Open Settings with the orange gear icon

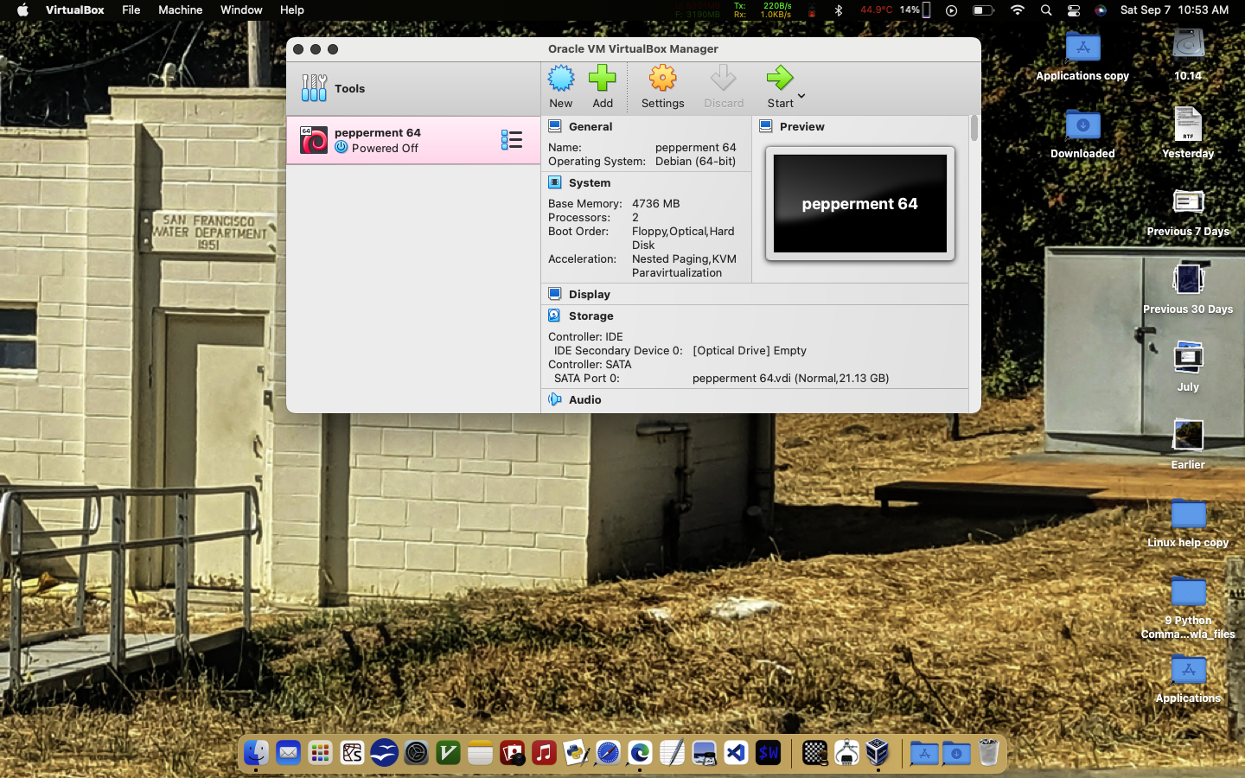pos(662,80)
